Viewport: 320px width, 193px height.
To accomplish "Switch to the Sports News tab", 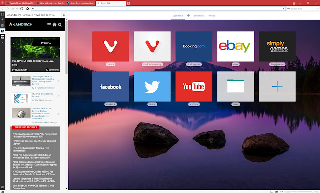I will (x=20, y=3).
